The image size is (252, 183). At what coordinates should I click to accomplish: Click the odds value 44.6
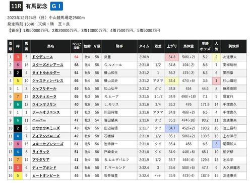(x=205, y=88)
